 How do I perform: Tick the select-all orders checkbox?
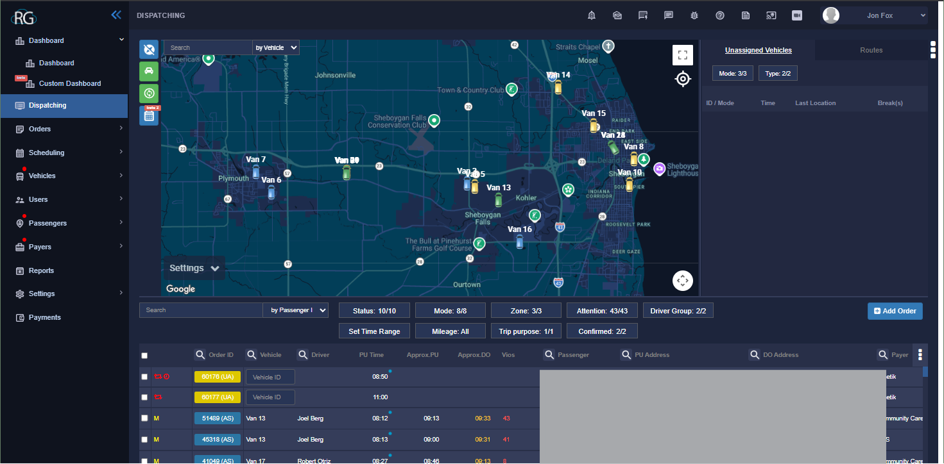click(144, 356)
